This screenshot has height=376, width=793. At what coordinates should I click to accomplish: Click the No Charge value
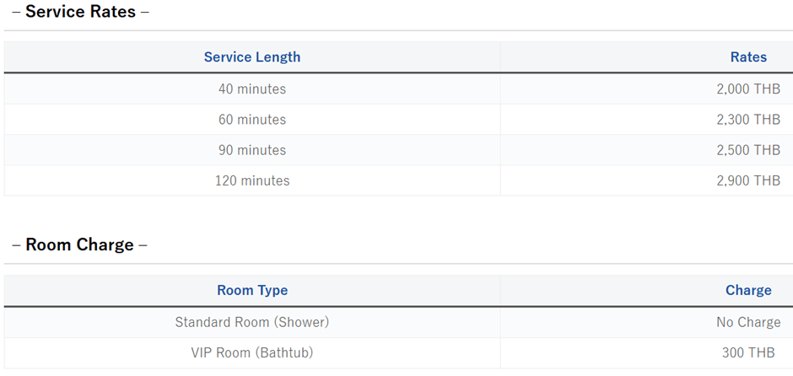tap(748, 322)
